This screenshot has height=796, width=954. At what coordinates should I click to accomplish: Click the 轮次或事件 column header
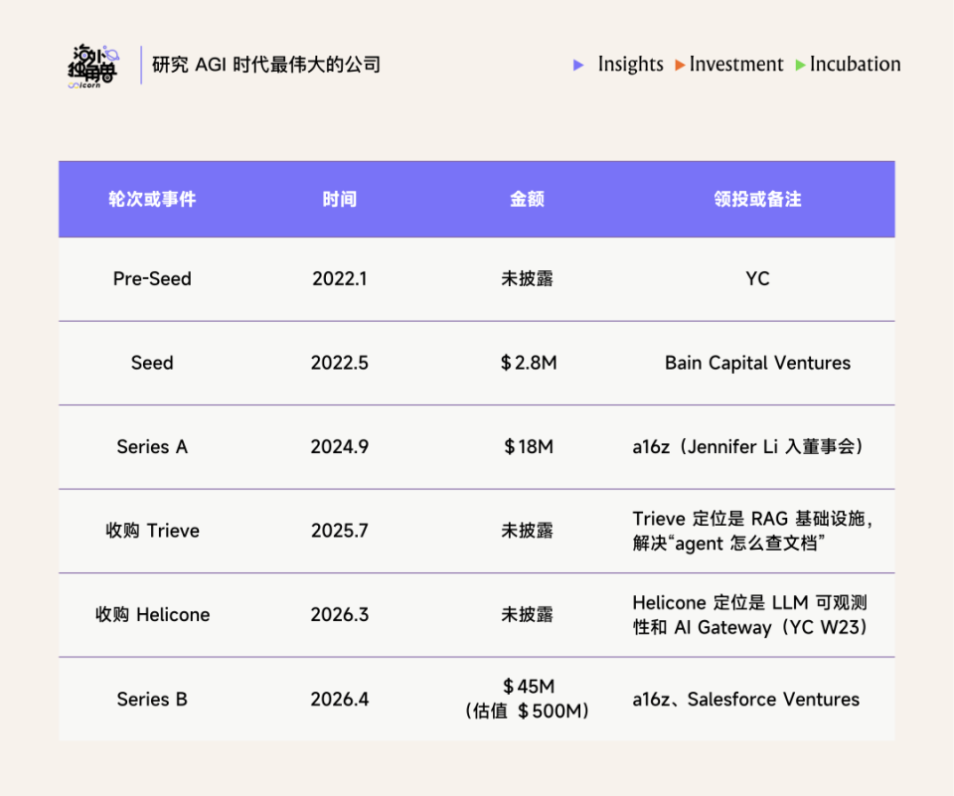point(152,199)
